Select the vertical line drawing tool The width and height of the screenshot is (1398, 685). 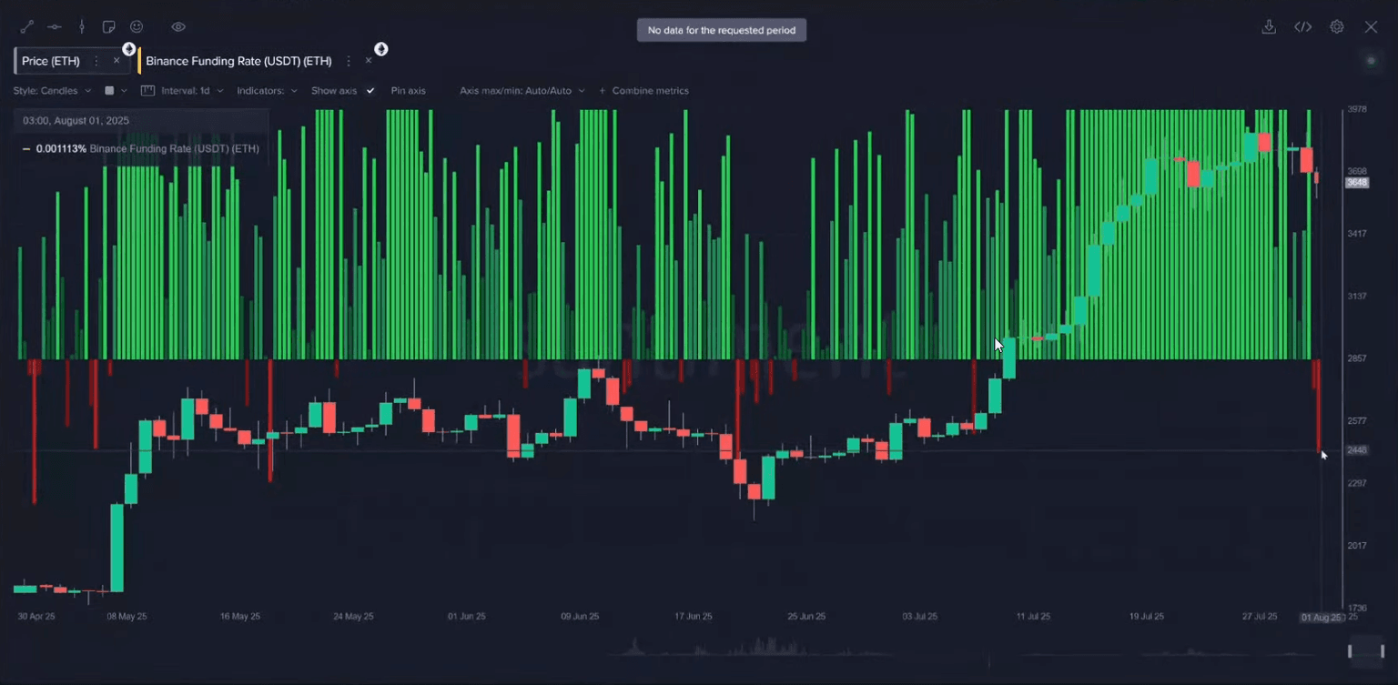[x=82, y=27]
